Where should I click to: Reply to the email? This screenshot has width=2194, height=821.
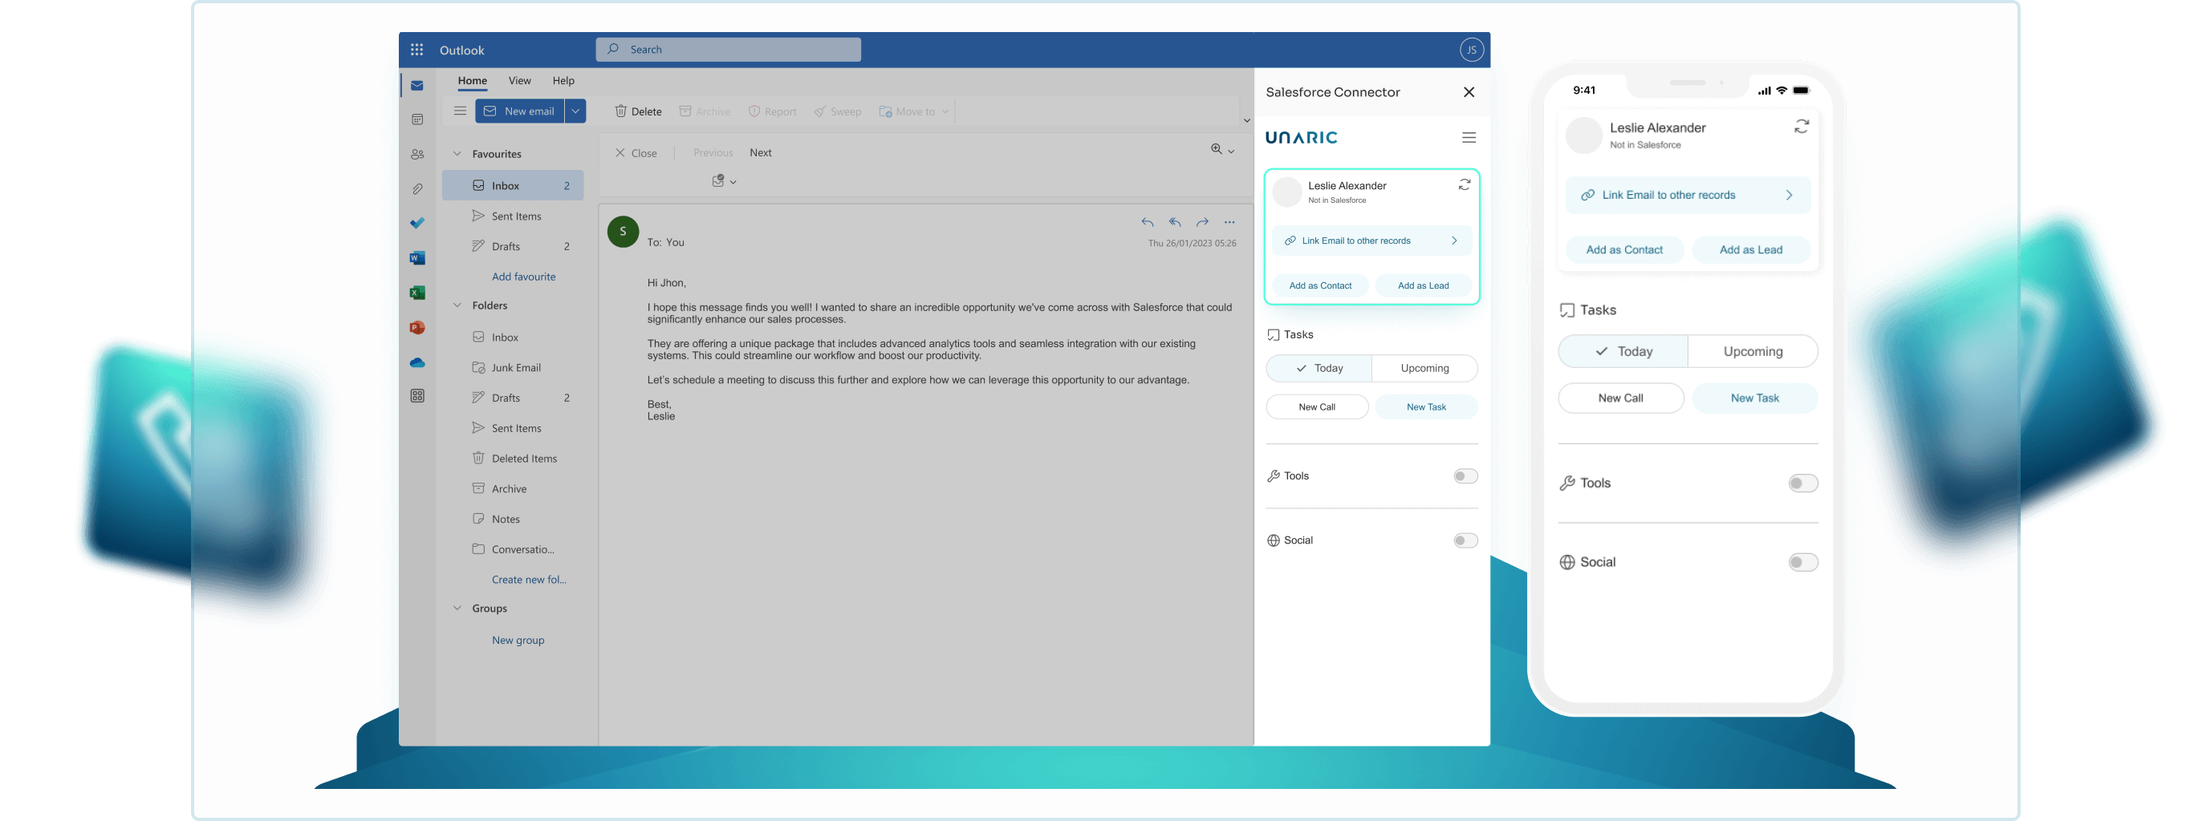click(1148, 222)
